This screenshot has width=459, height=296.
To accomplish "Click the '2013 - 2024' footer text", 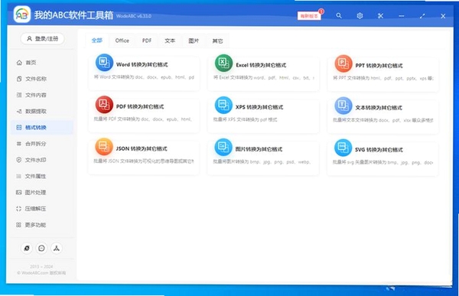I will pos(41,266).
